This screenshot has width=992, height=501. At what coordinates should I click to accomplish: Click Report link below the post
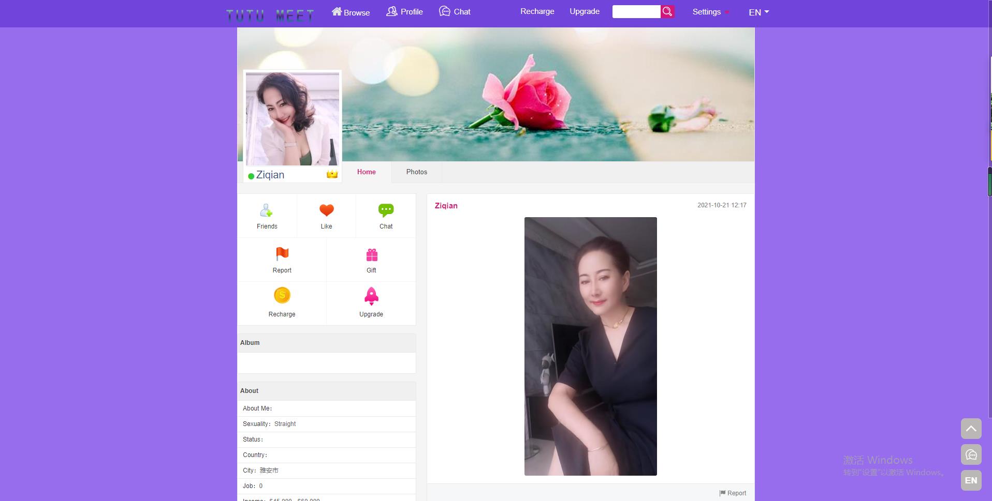click(x=733, y=493)
